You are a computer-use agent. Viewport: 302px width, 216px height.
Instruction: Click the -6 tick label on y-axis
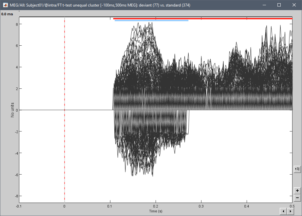tap(16, 175)
